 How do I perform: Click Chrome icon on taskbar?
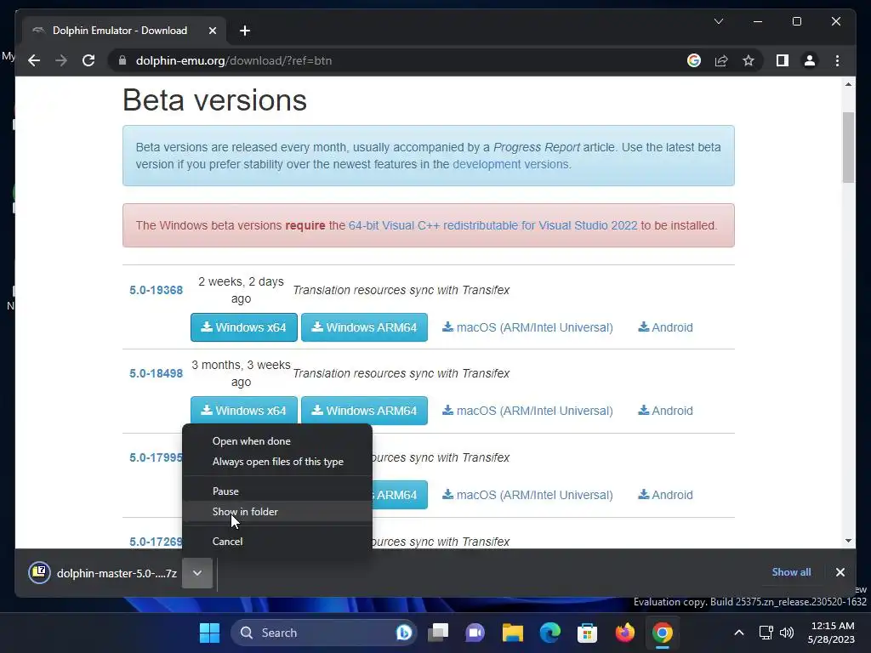pyautogui.click(x=662, y=633)
